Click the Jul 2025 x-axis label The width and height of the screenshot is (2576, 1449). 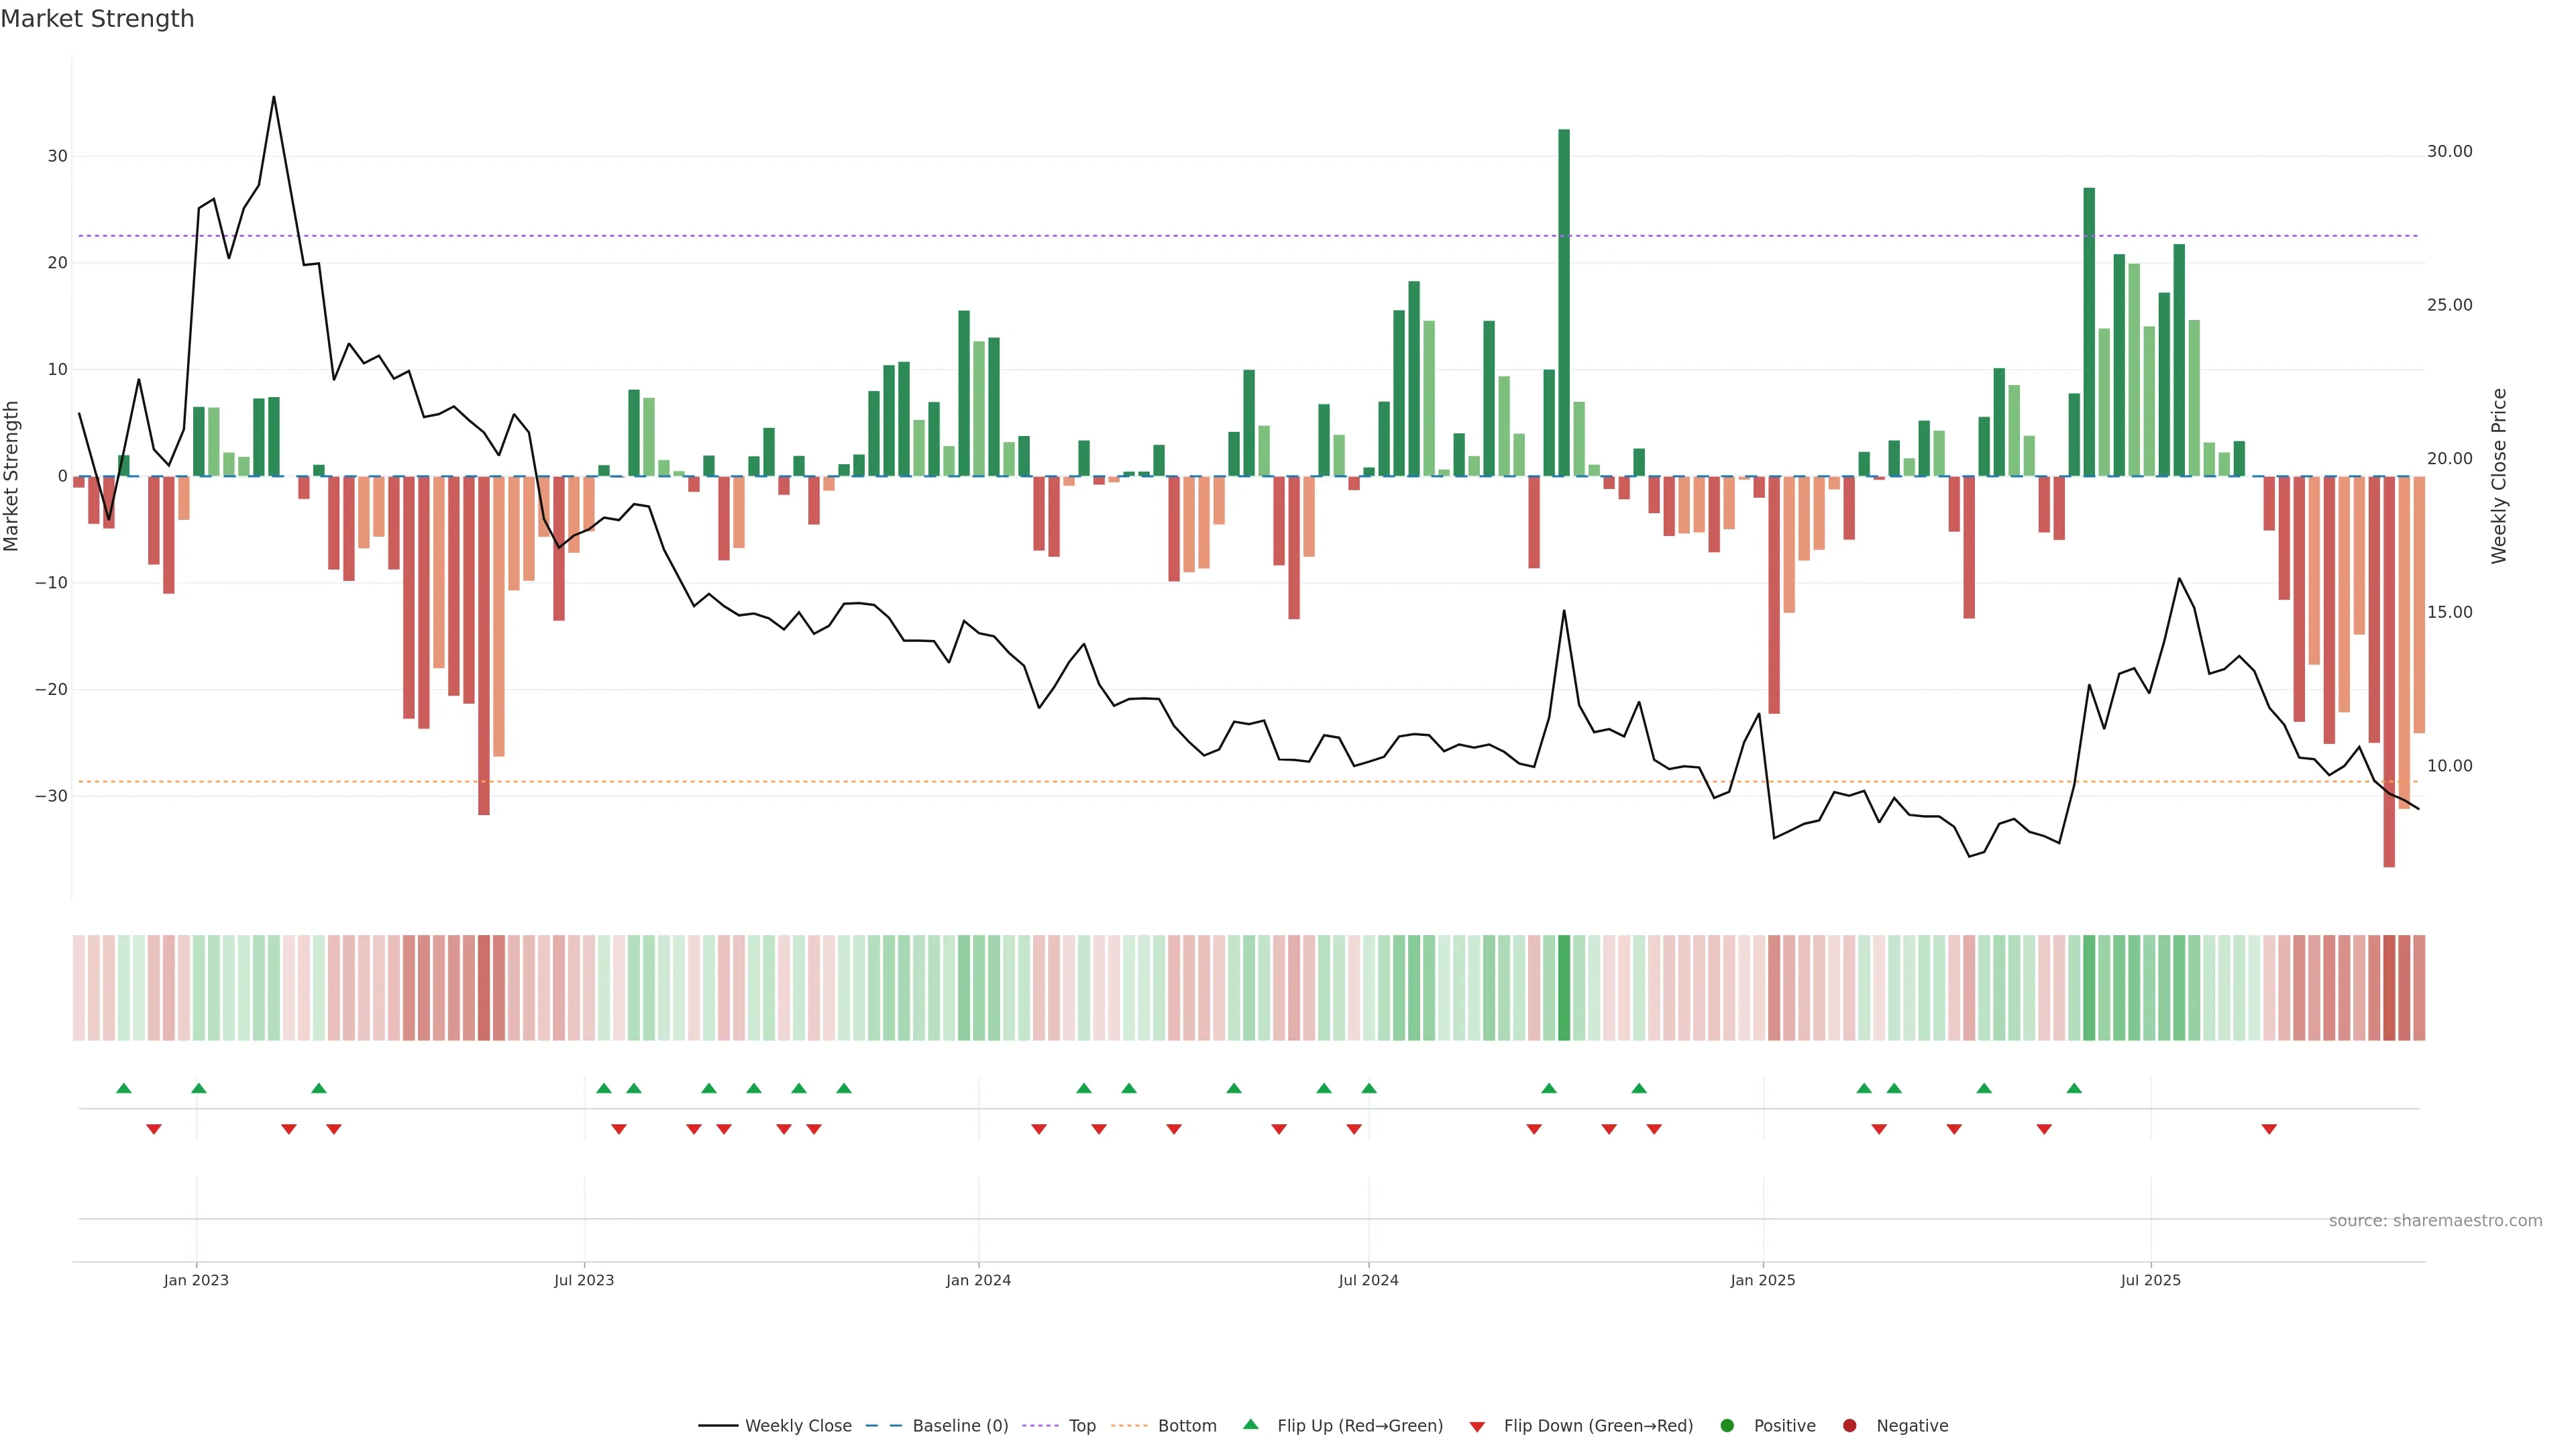[x=2150, y=1280]
